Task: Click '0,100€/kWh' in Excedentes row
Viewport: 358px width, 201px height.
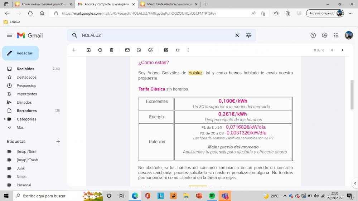Action: [x=233, y=101]
